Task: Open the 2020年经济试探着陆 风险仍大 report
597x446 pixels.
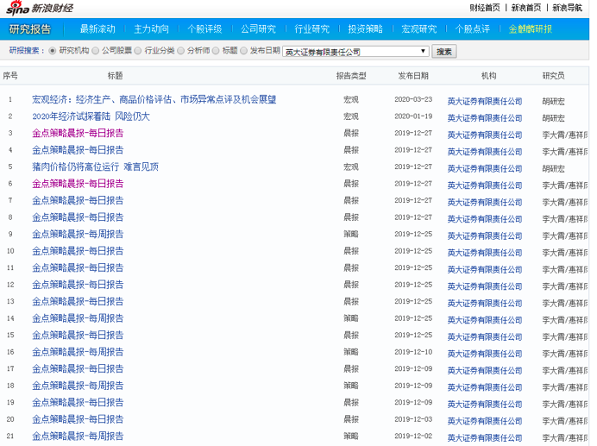Action: (91, 116)
